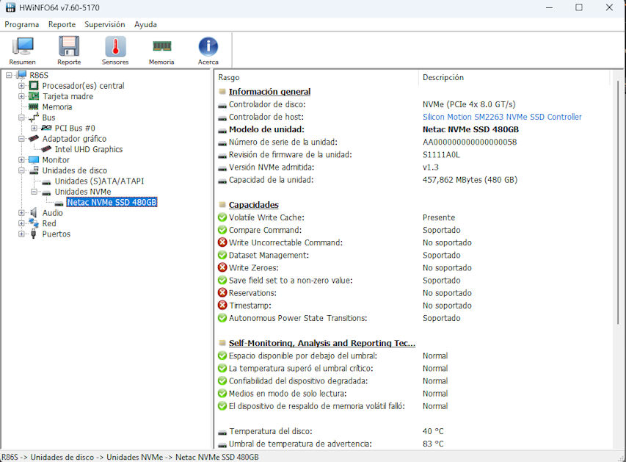Click the Umbral de temperatura de advertencia row
The width and height of the screenshot is (626, 462).
(x=330, y=444)
